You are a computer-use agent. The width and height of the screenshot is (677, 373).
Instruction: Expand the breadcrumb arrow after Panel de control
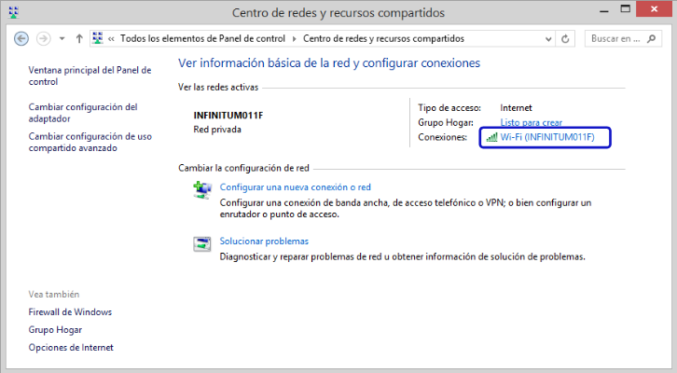(294, 39)
